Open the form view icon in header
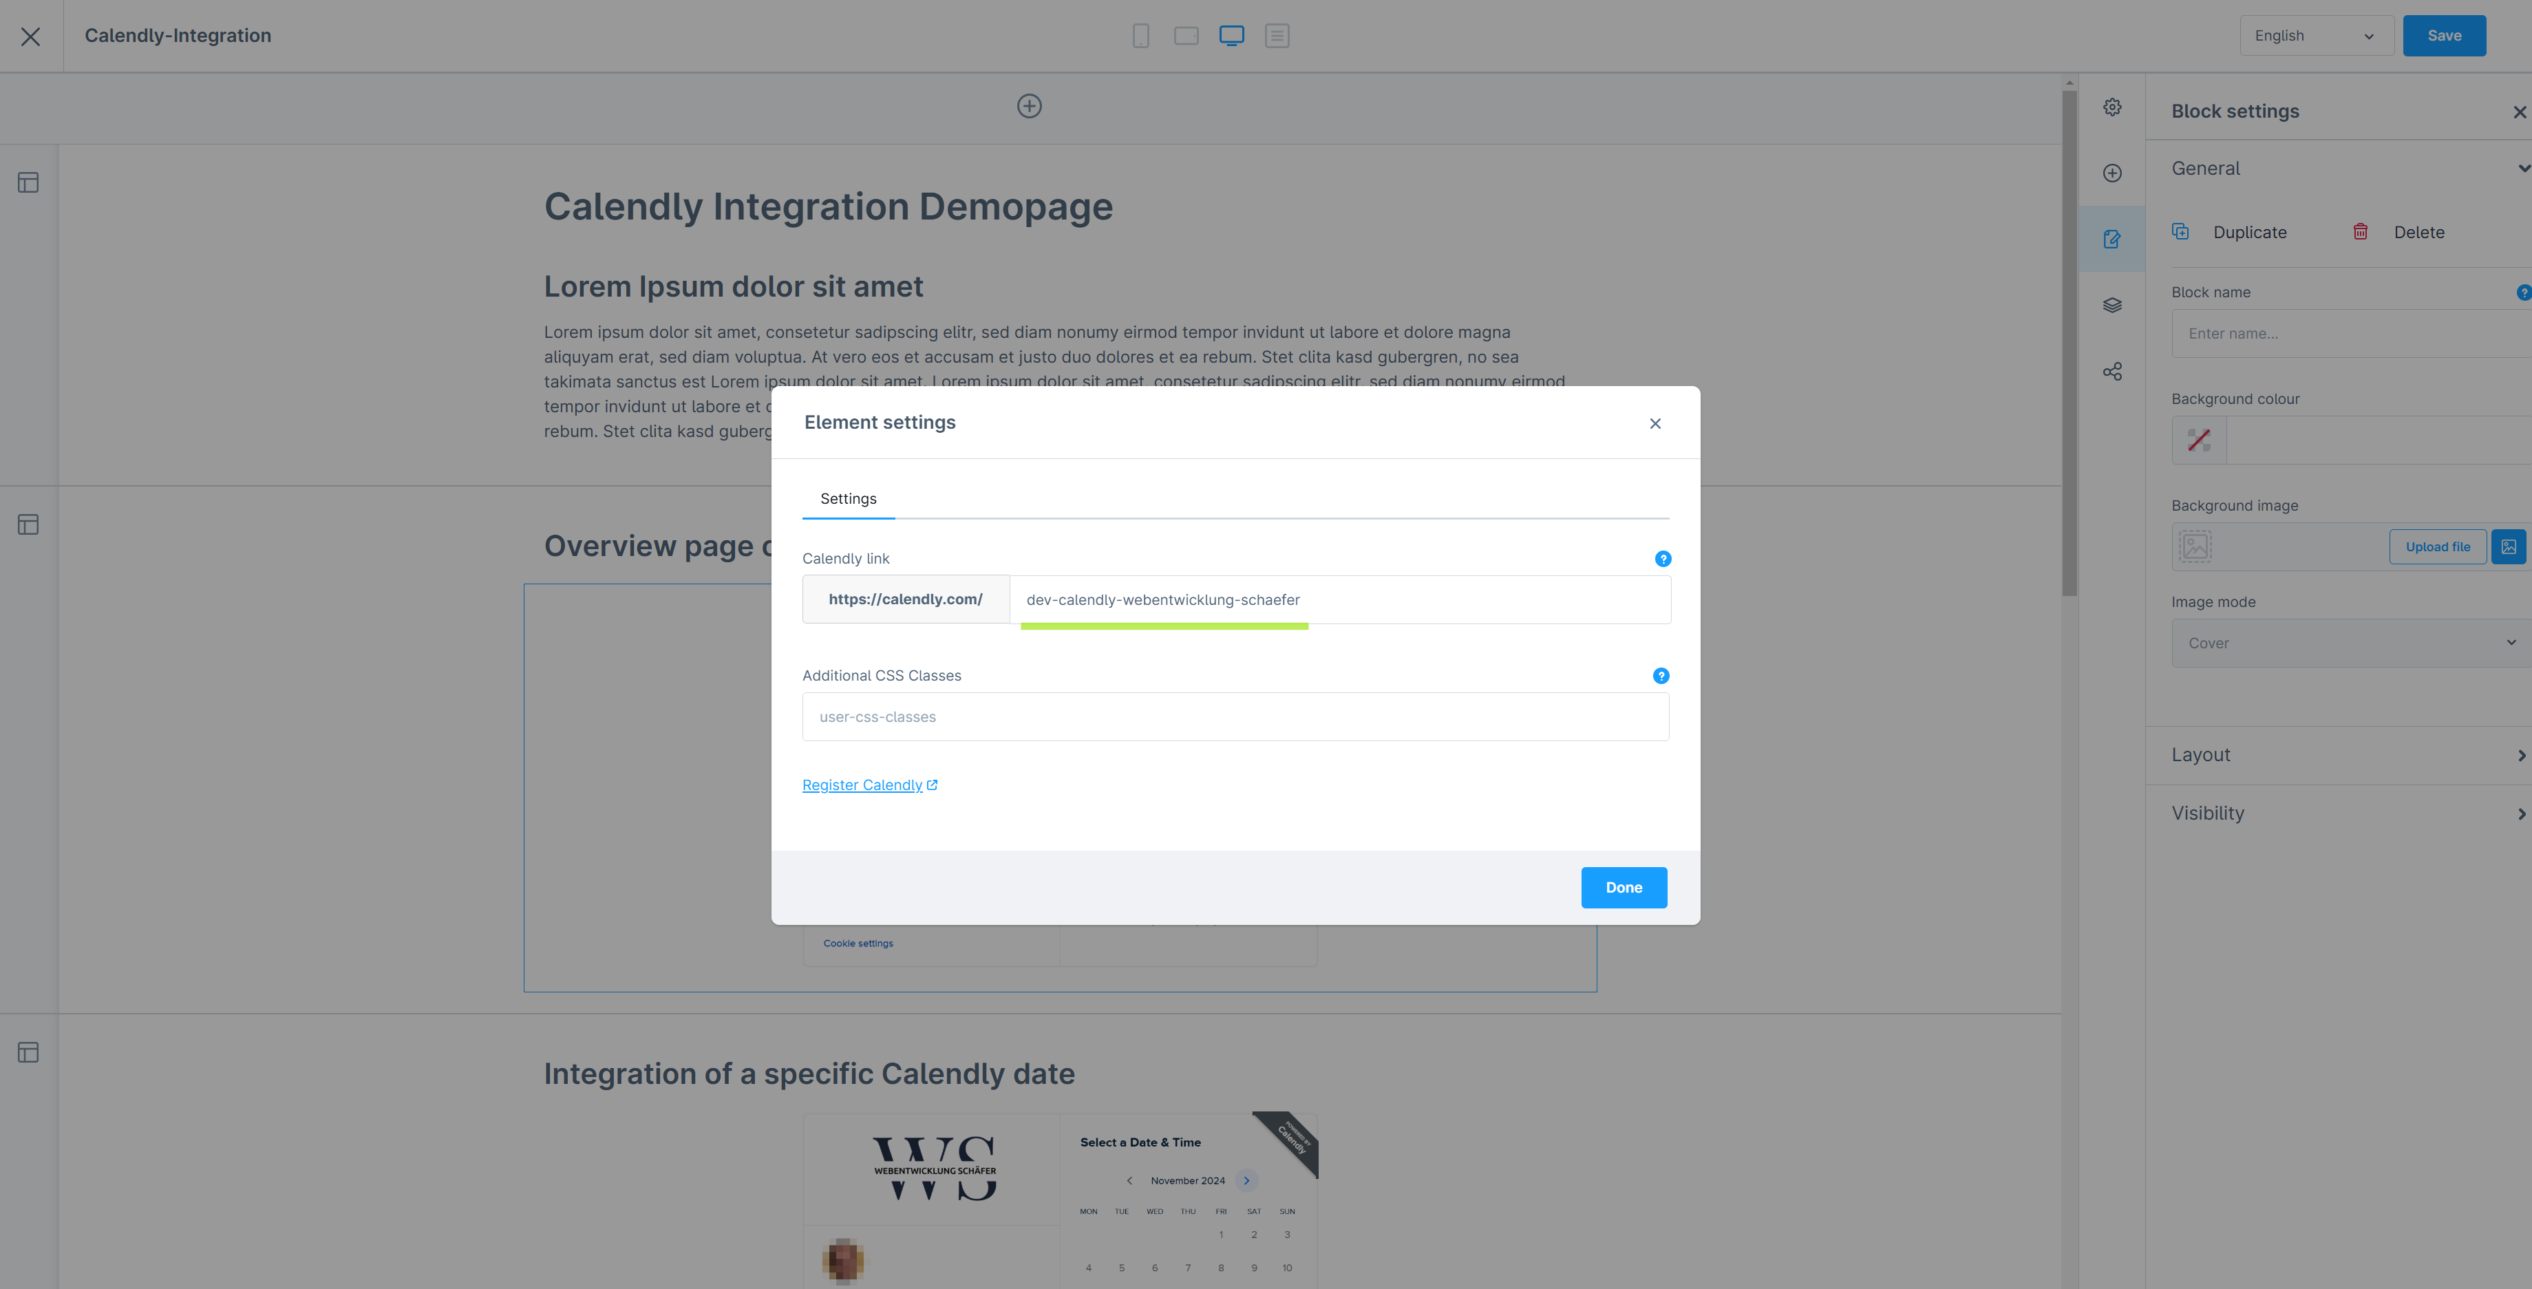This screenshot has height=1289, width=2532. click(x=1277, y=36)
